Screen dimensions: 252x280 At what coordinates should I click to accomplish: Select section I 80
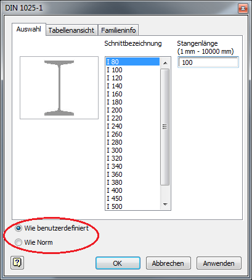[x=132, y=62]
